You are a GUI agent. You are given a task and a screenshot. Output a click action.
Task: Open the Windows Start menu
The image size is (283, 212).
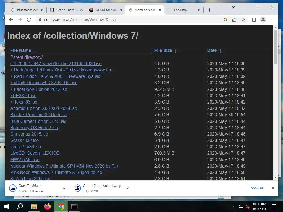7,206
